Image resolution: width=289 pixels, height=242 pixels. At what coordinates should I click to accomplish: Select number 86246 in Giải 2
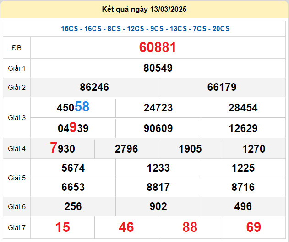(94, 87)
